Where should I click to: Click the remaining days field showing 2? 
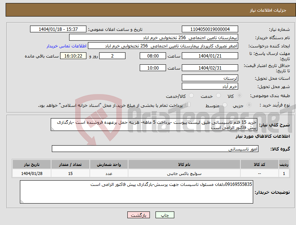[x=112, y=56]
